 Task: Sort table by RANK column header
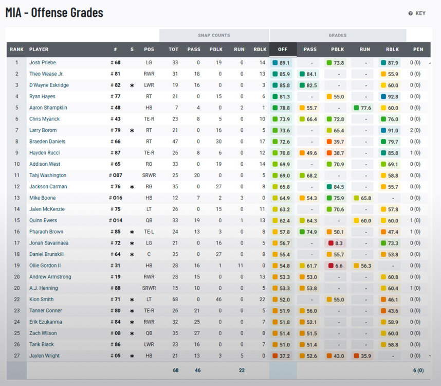[16, 49]
